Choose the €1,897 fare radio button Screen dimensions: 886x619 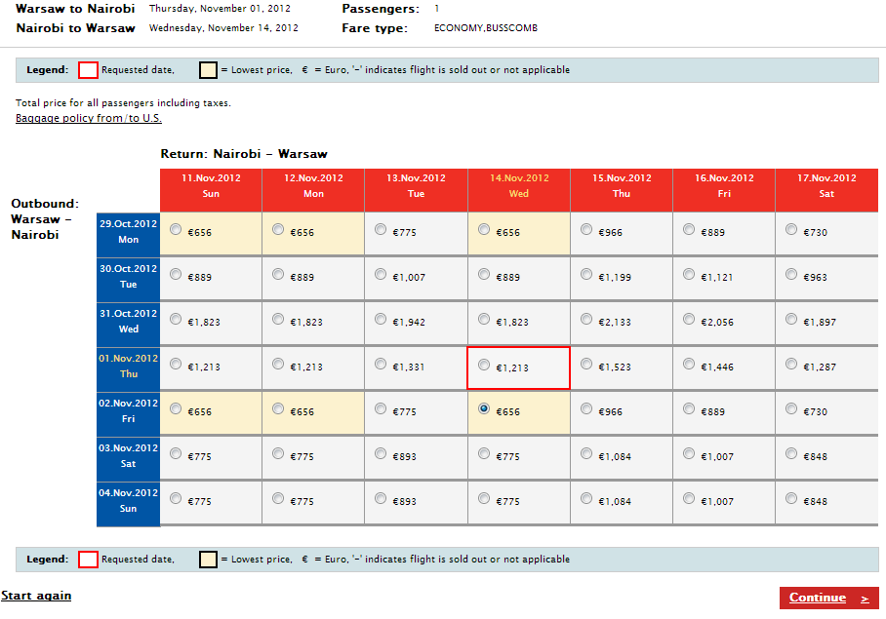point(791,319)
